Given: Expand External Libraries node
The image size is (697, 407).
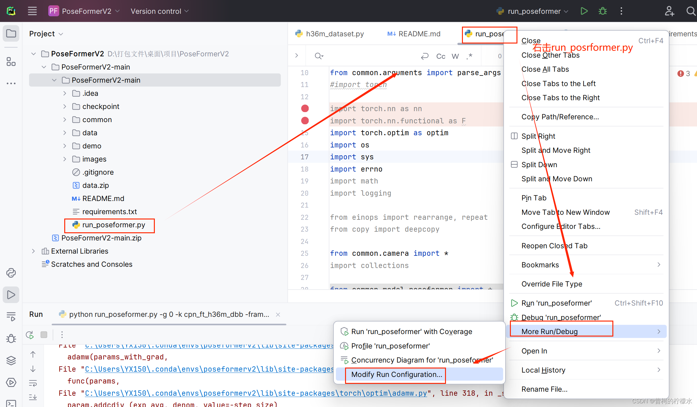Looking at the screenshot, I should 34,251.
